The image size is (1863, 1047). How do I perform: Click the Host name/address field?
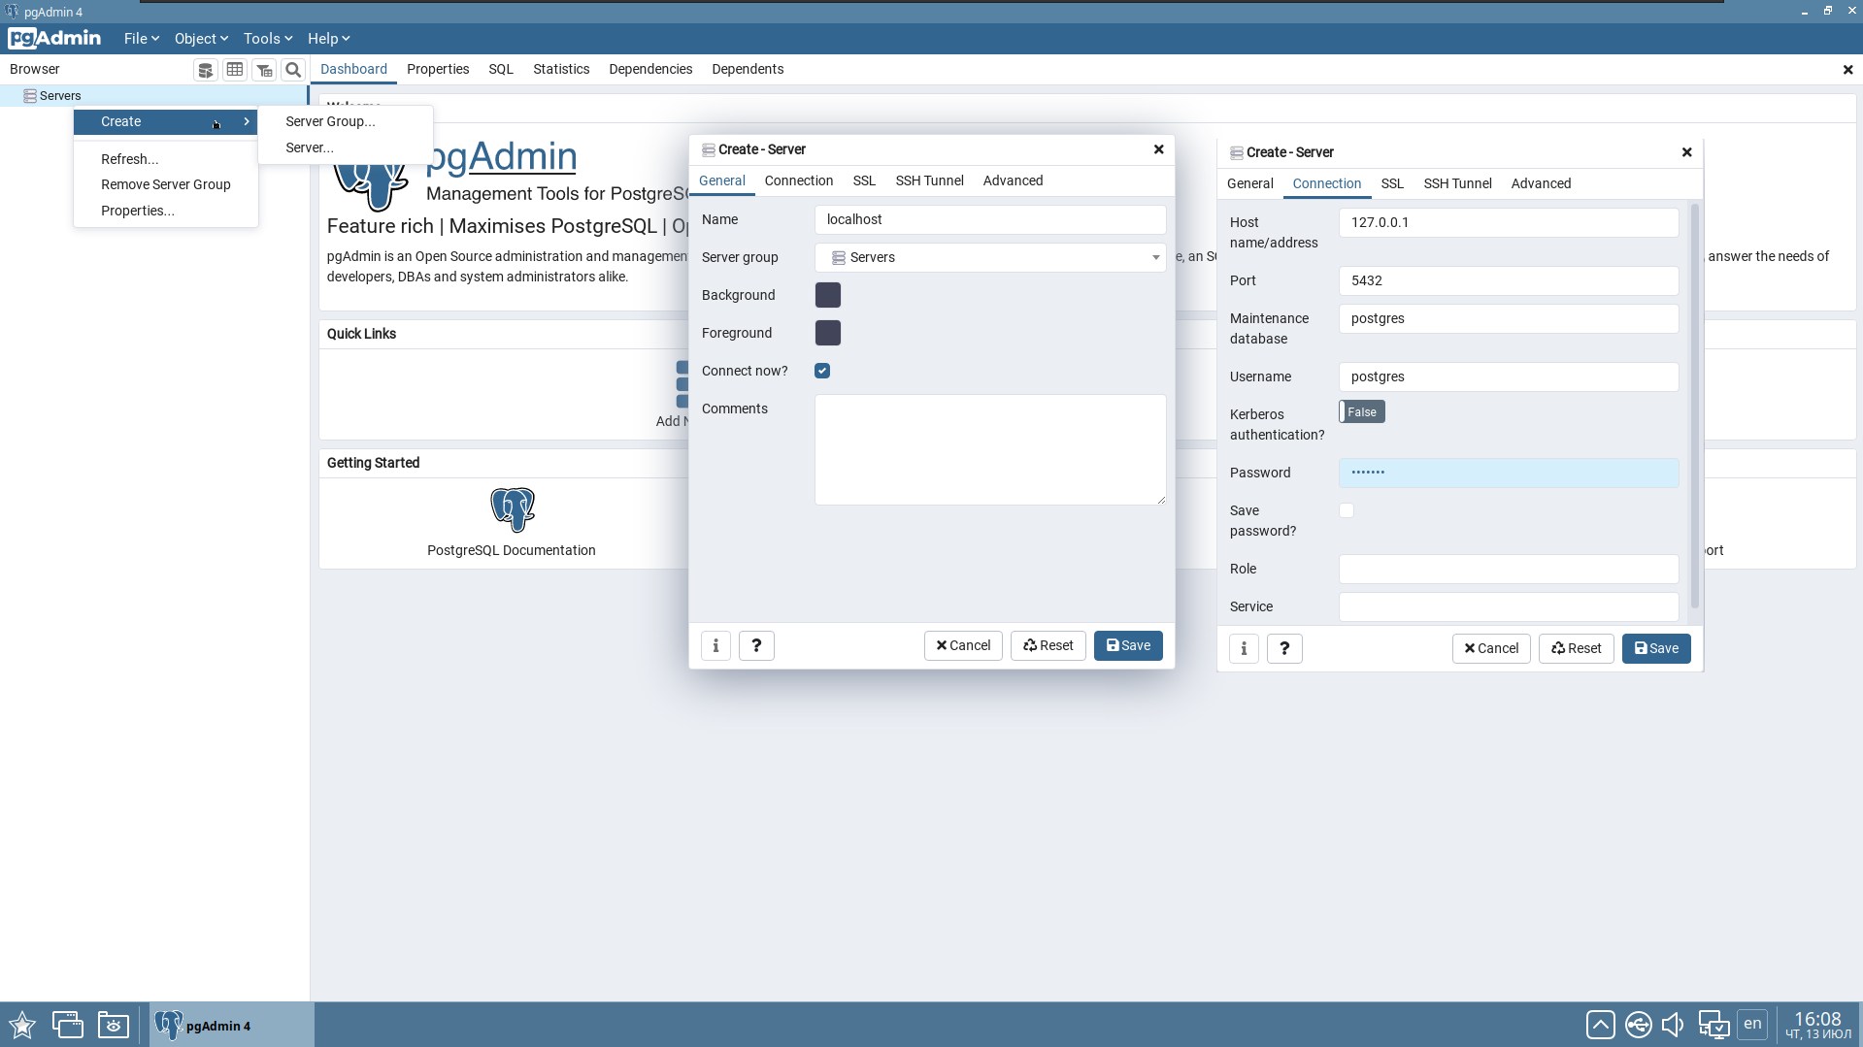pyautogui.click(x=1509, y=222)
